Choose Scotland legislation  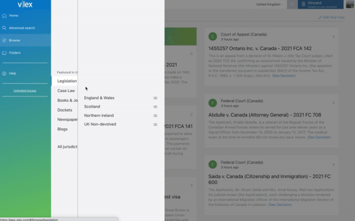tap(92, 107)
